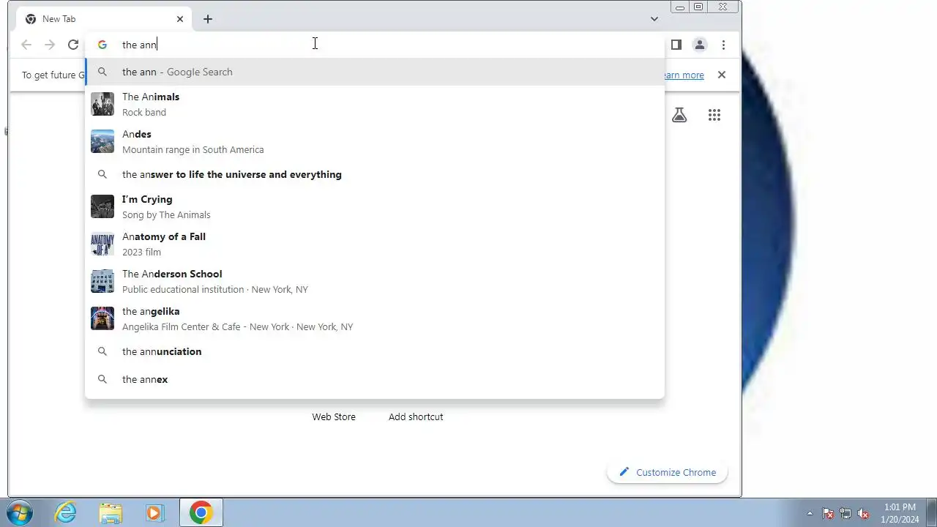
Task: Open Windows Media Player from taskbar
Action: (154, 512)
